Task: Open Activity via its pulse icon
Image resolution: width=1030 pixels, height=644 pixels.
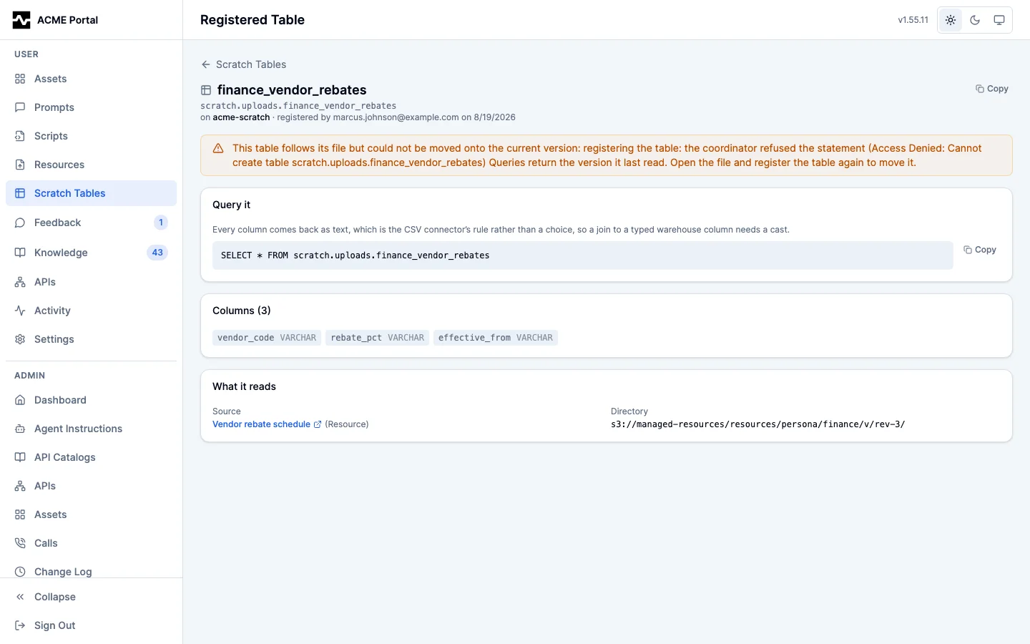Action: click(20, 311)
